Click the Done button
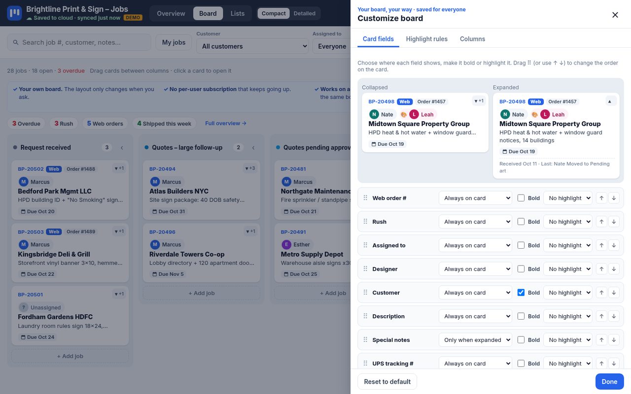 pyautogui.click(x=609, y=382)
